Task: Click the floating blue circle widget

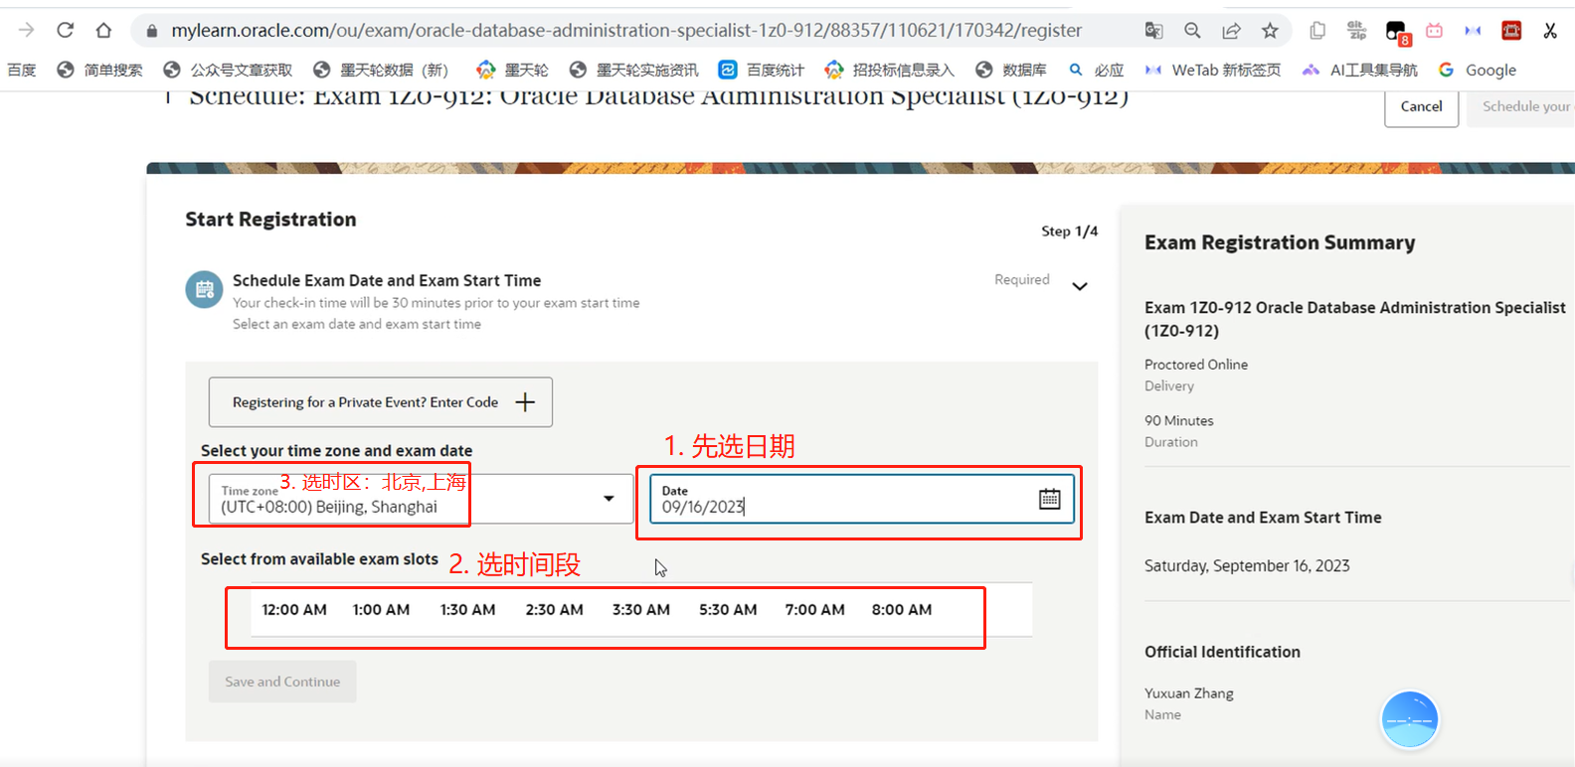Action: (1409, 719)
